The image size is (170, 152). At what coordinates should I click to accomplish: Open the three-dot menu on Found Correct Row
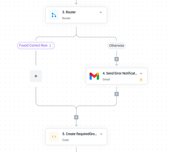click(50, 46)
